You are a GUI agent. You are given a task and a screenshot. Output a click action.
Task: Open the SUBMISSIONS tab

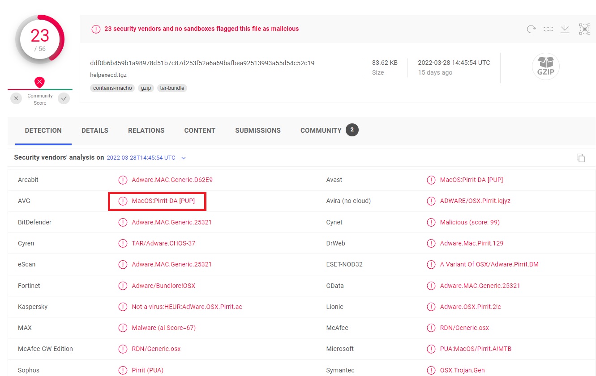coord(258,131)
